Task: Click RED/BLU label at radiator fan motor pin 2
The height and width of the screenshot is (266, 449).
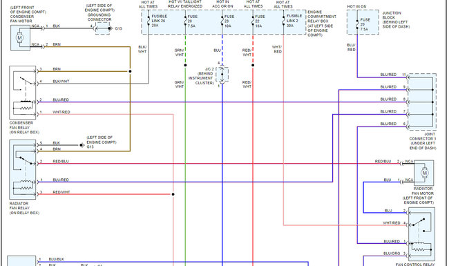Action: (383, 162)
